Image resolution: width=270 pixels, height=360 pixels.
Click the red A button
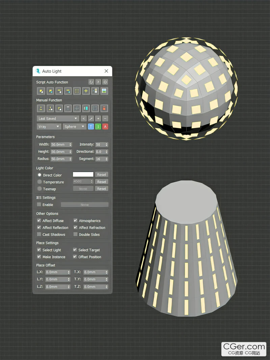coord(105,127)
